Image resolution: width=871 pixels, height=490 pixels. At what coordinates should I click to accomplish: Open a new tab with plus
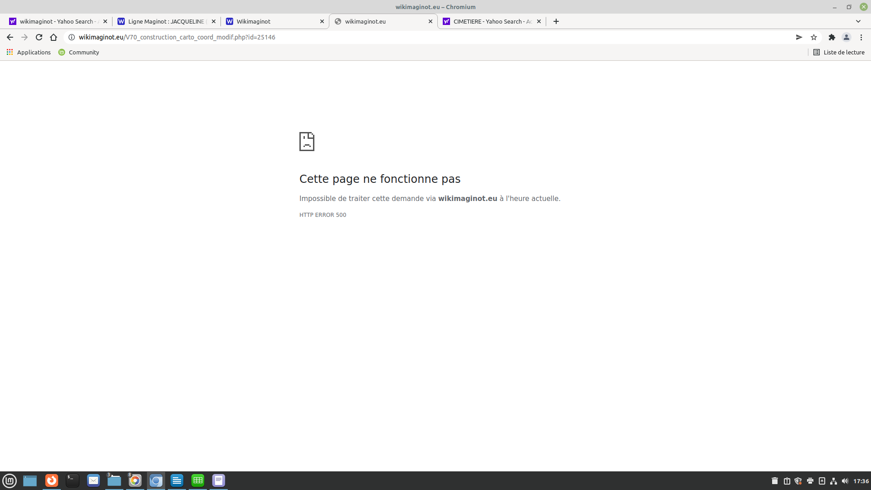coord(556,21)
